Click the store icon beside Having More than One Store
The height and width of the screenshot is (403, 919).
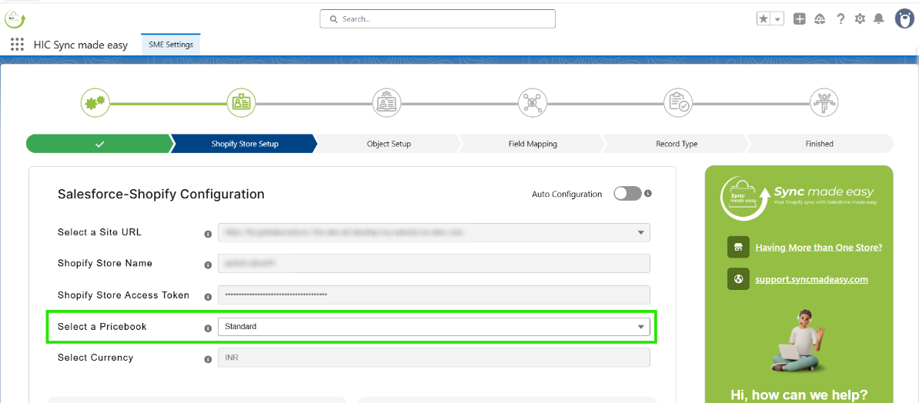(x=738, y=247)
